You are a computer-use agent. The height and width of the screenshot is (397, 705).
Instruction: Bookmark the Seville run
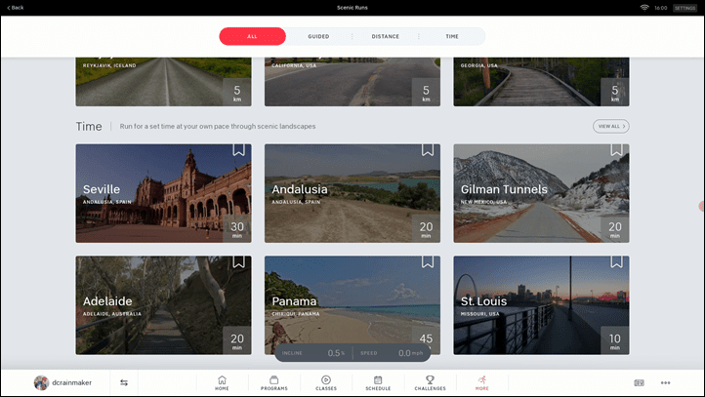click(x=239, y=150)
